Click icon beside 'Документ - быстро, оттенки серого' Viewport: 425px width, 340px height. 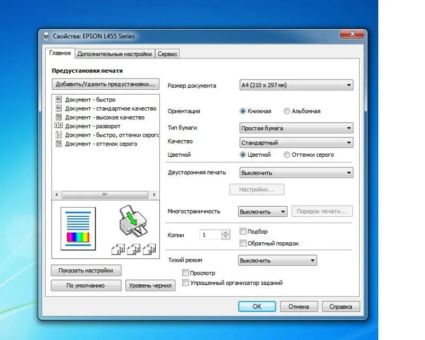pos(58,135)
